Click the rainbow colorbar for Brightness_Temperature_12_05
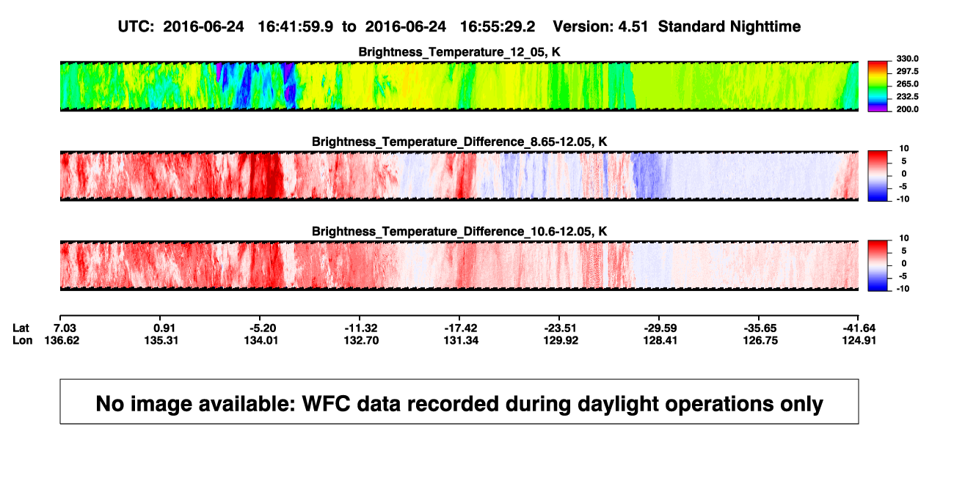The height and width of the screenshot is (489, 954). pos(878,87)
